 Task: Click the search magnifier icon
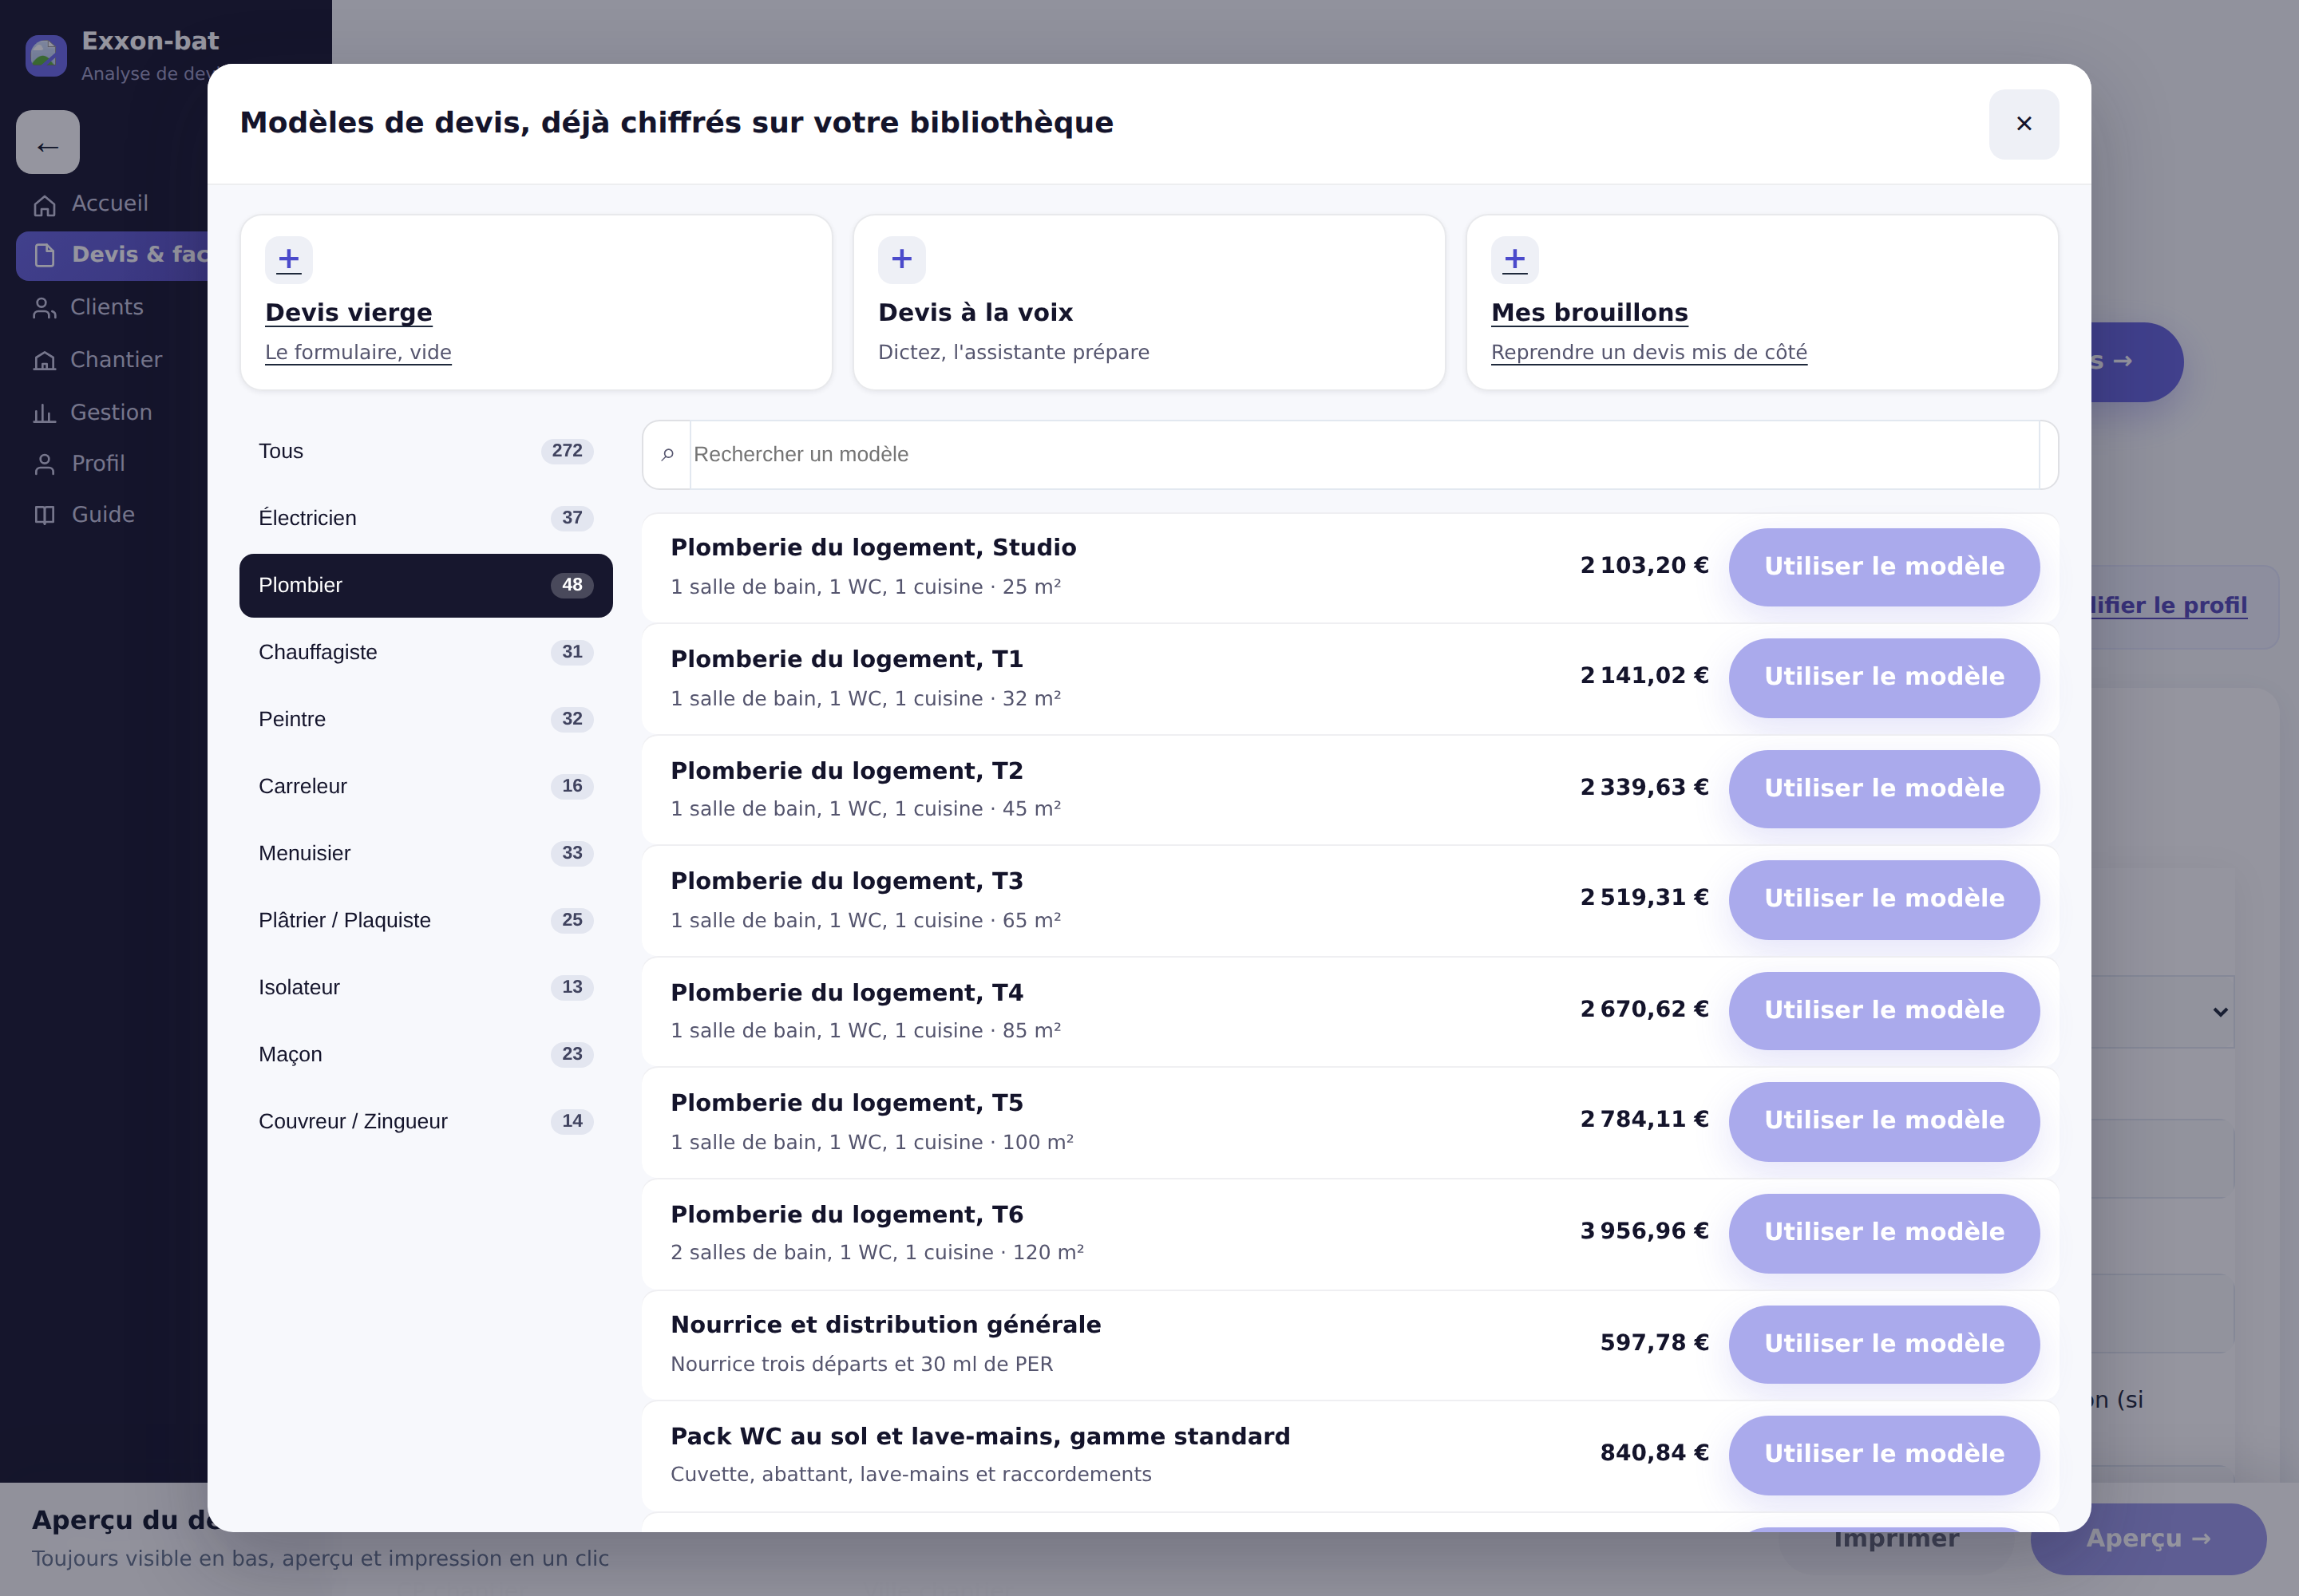click(667, 455)
